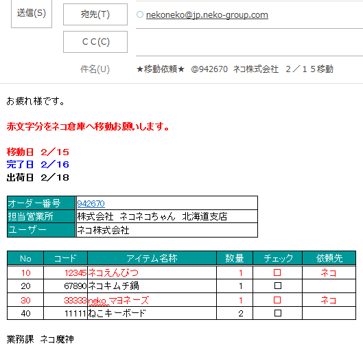Click the presence circle beside the recipient
The height and width of the screenshot is (346, 363).
140,14
